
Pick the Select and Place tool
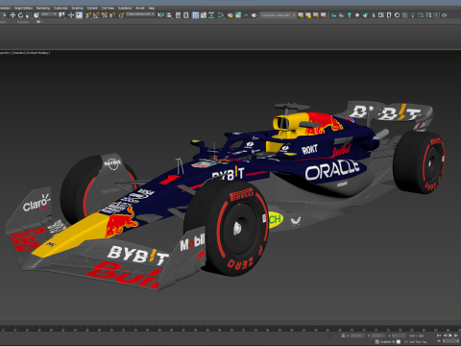(x=36, y=15)
